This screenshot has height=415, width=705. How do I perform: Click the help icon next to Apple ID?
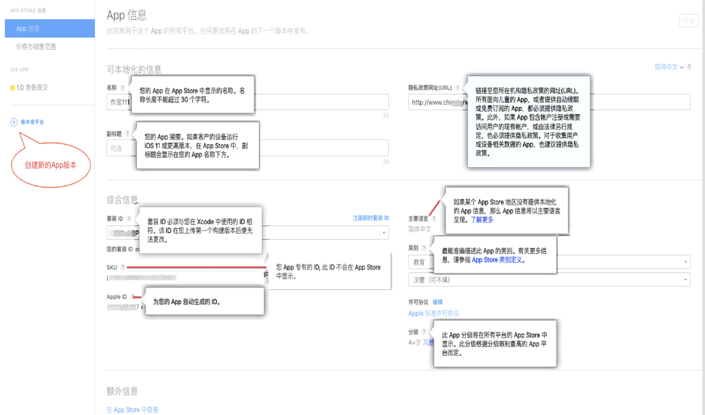pos(132,297)
